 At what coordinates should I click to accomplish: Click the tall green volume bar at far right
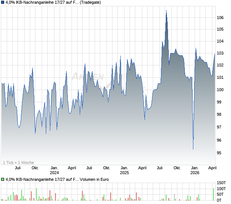[x=213, y=194]
